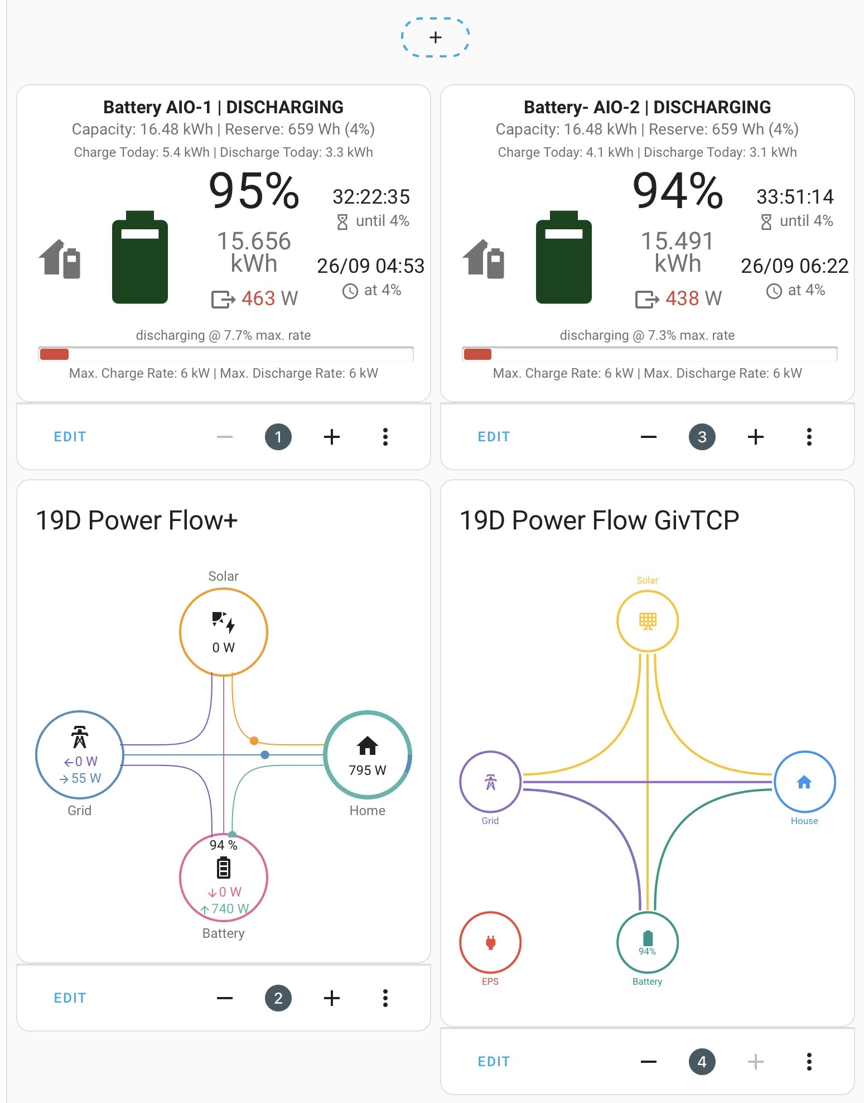Click the dashed add card plus button

pyautogui.click(x=435, y=37)
